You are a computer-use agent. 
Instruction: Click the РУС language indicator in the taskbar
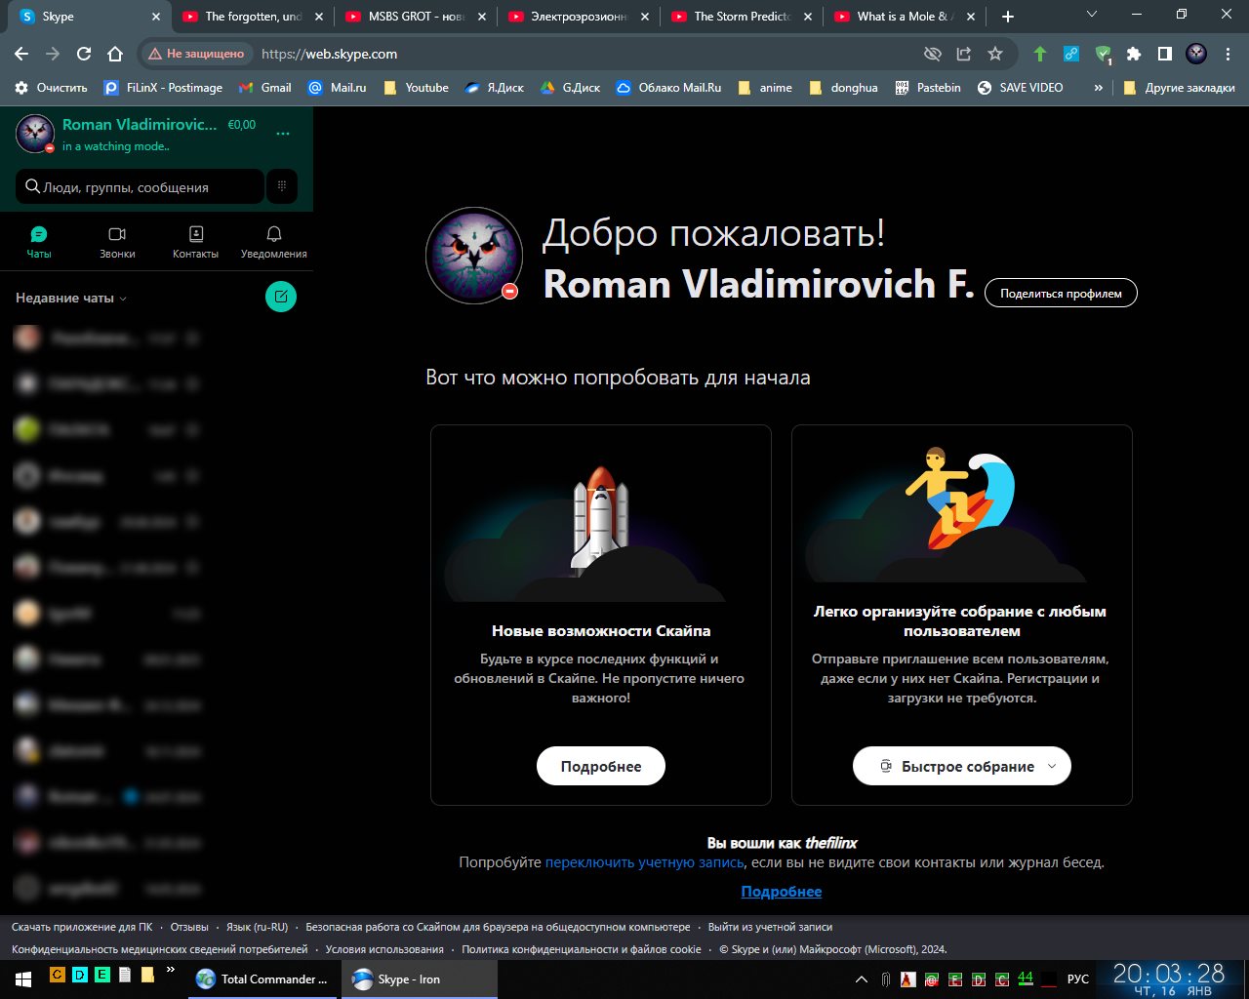[1078, 979]
